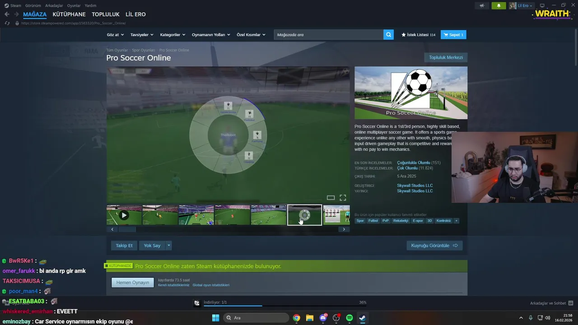Open the Steam announcements megaphone icon
Screen dimensions: 578x325
click(482, 5)
